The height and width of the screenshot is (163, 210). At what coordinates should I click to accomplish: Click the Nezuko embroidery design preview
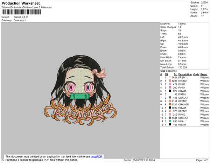pyautogui.click(x=80, y=90)
